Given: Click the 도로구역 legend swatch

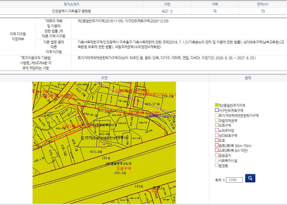Looking at the screenshot, I should 217,125.
